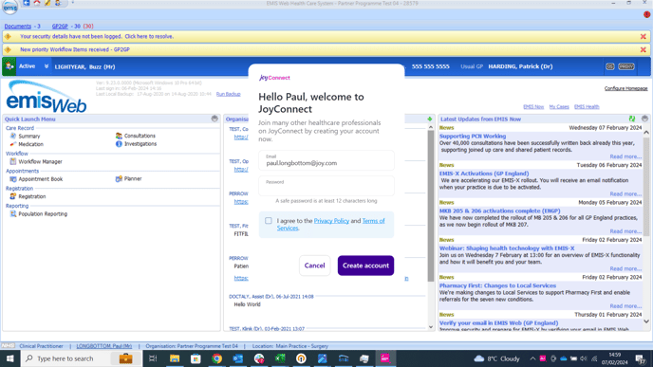Refresh the Latest Updates from EMIS Now panel

(x=632, y=119)
